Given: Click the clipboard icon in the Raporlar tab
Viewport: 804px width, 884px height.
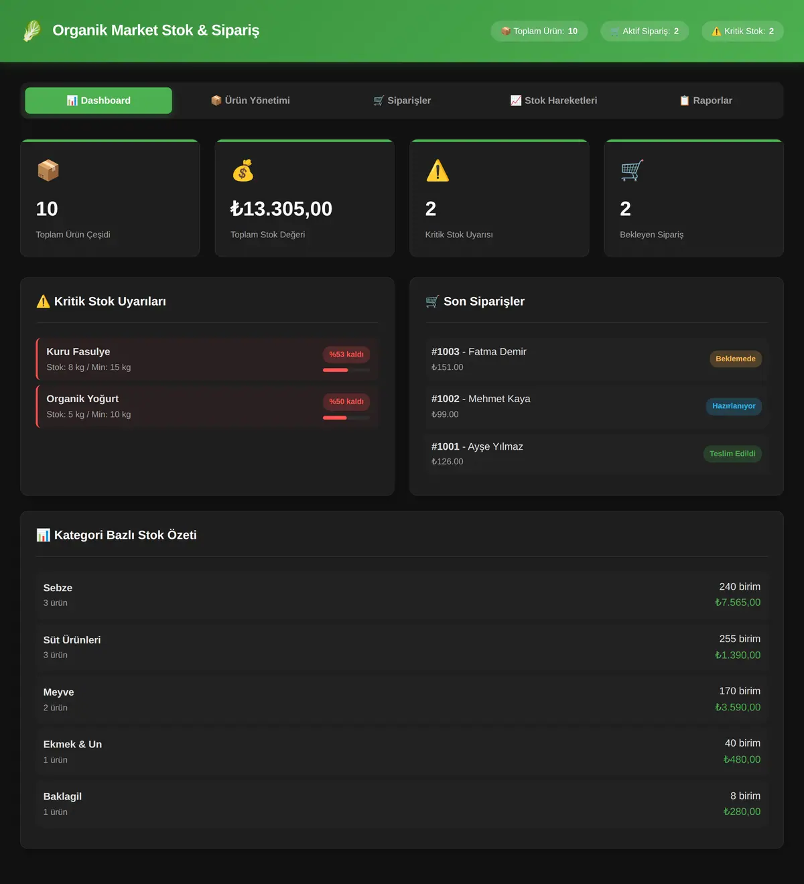Looking at the screenshot, I should (685, 101).
